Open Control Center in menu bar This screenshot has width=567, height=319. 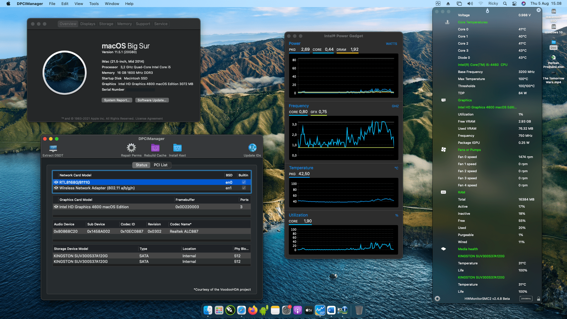point(514,4)
